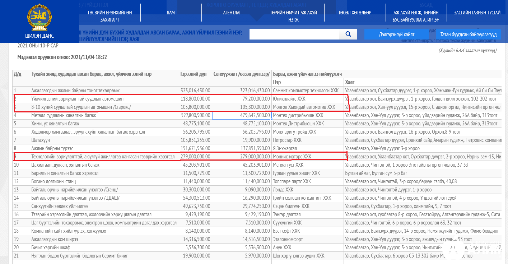
Task: Click Бэст софт ХХК cell
Action: pyautogui.click(x=307, y=231)
